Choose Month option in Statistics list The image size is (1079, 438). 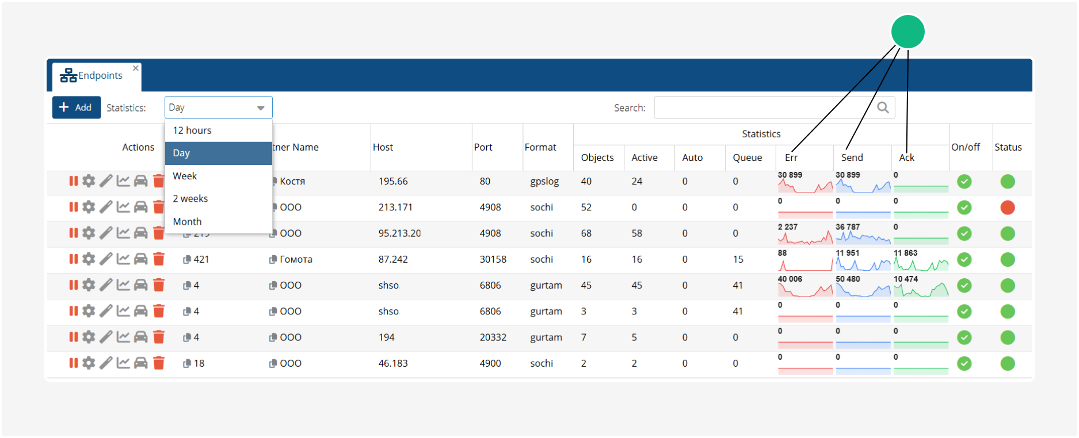coord(218,221)
